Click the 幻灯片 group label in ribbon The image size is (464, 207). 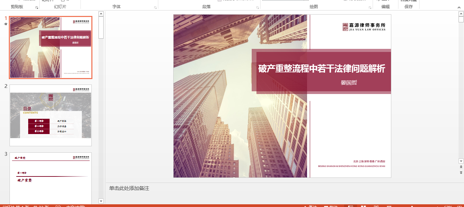pos(60,7)
